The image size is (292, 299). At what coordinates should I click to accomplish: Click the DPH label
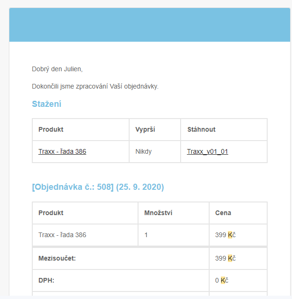(x=46, y=280)
